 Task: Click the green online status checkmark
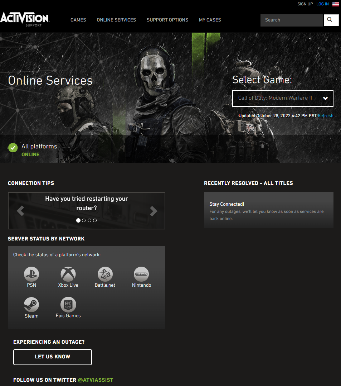[13, 148]
